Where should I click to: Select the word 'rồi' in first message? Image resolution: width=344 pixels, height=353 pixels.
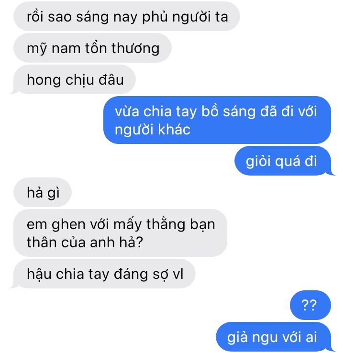35,16
